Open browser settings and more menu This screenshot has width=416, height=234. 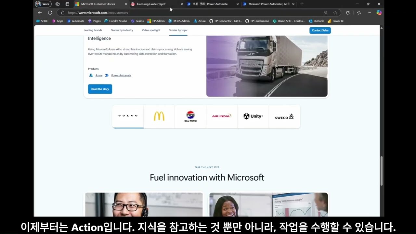[369, 13]
